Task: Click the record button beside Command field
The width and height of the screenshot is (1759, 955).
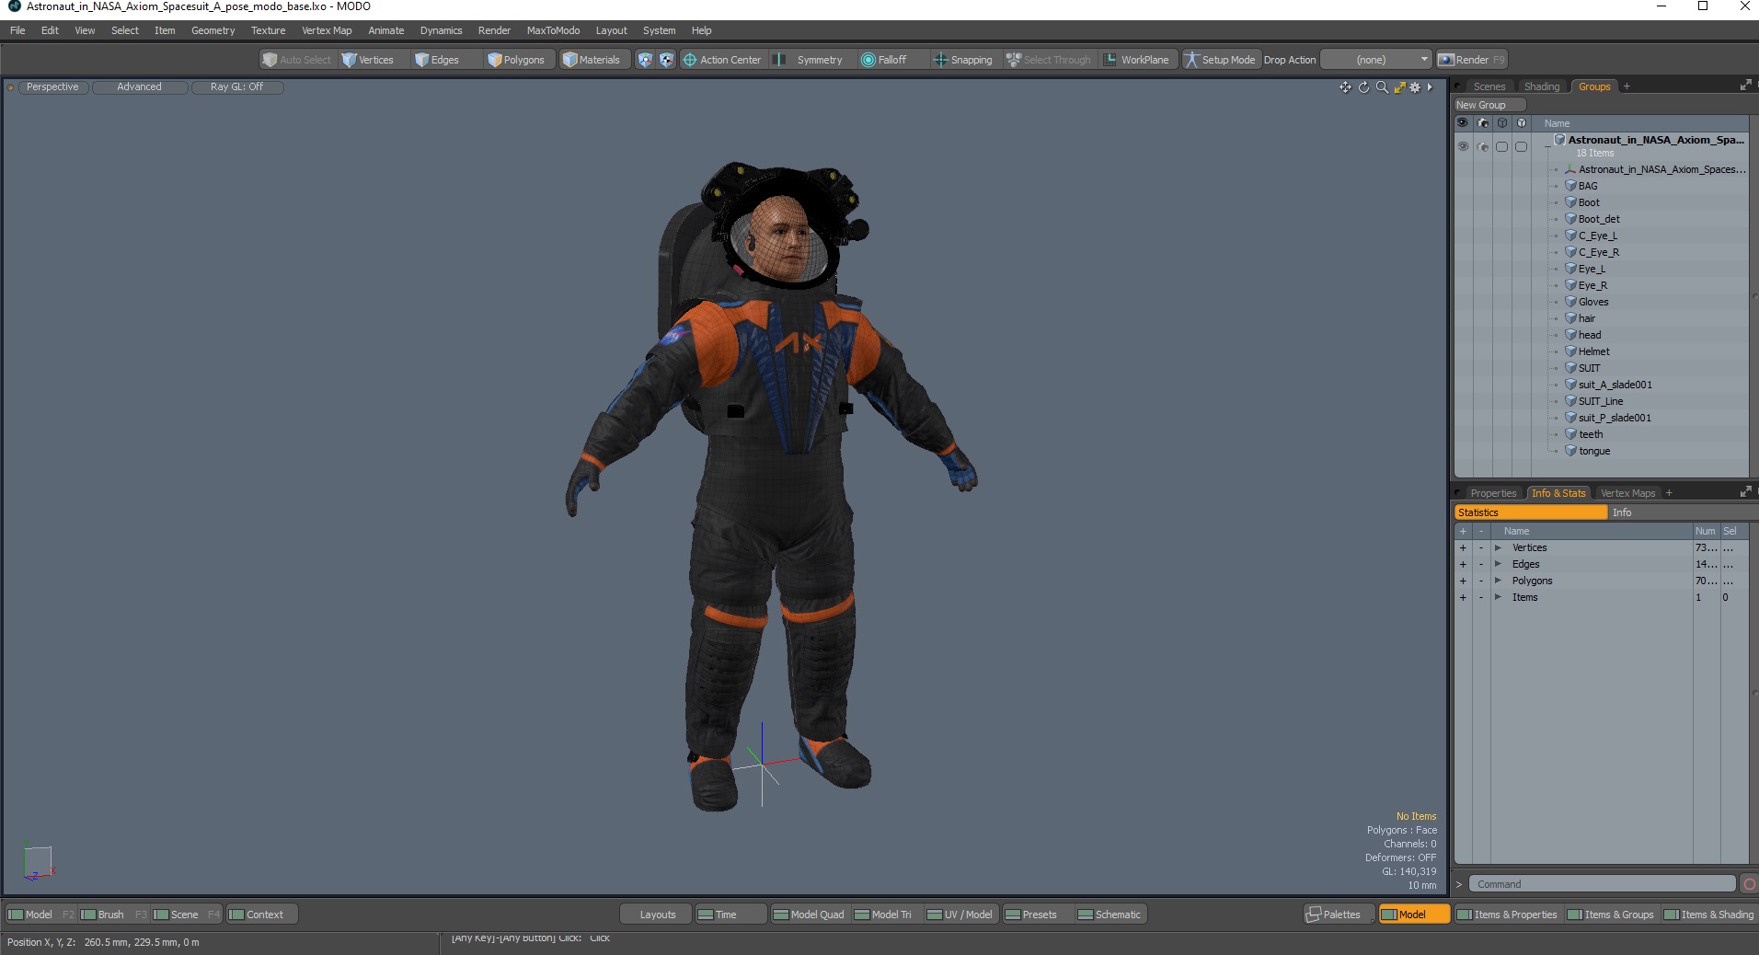Action: point(1749,884)
